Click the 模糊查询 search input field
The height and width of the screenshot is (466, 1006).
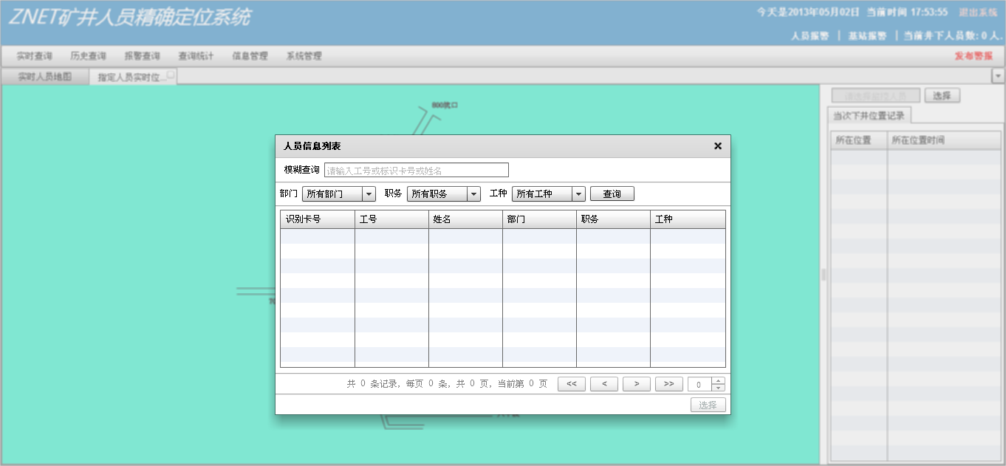[416, 170]
